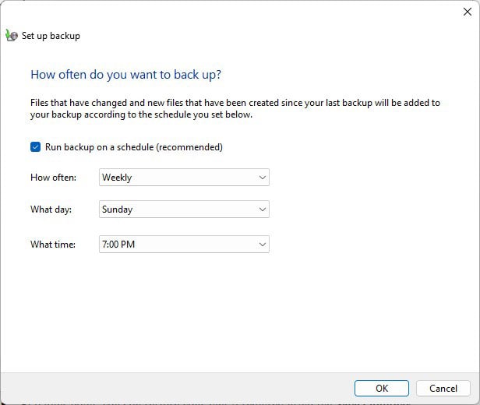The height and width of the screenshot is (405, 480).
Task: Close the Set up backup dialog
Action: (x=468, y=12)
